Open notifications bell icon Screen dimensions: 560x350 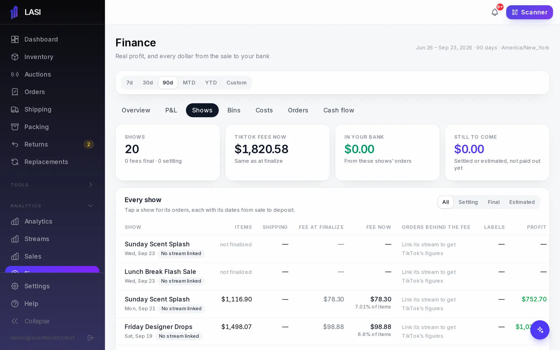coord(495,12)
